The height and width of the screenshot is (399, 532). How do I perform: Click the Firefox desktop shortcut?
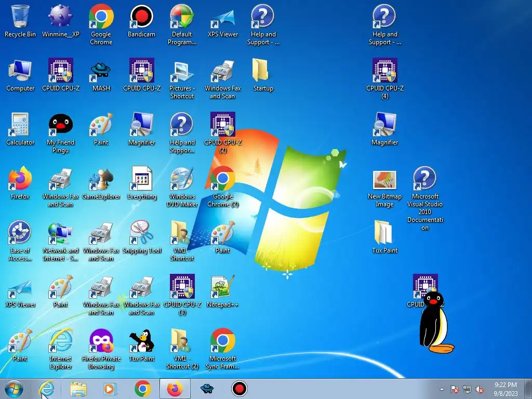pyautogui.click(x=20, y=183)
